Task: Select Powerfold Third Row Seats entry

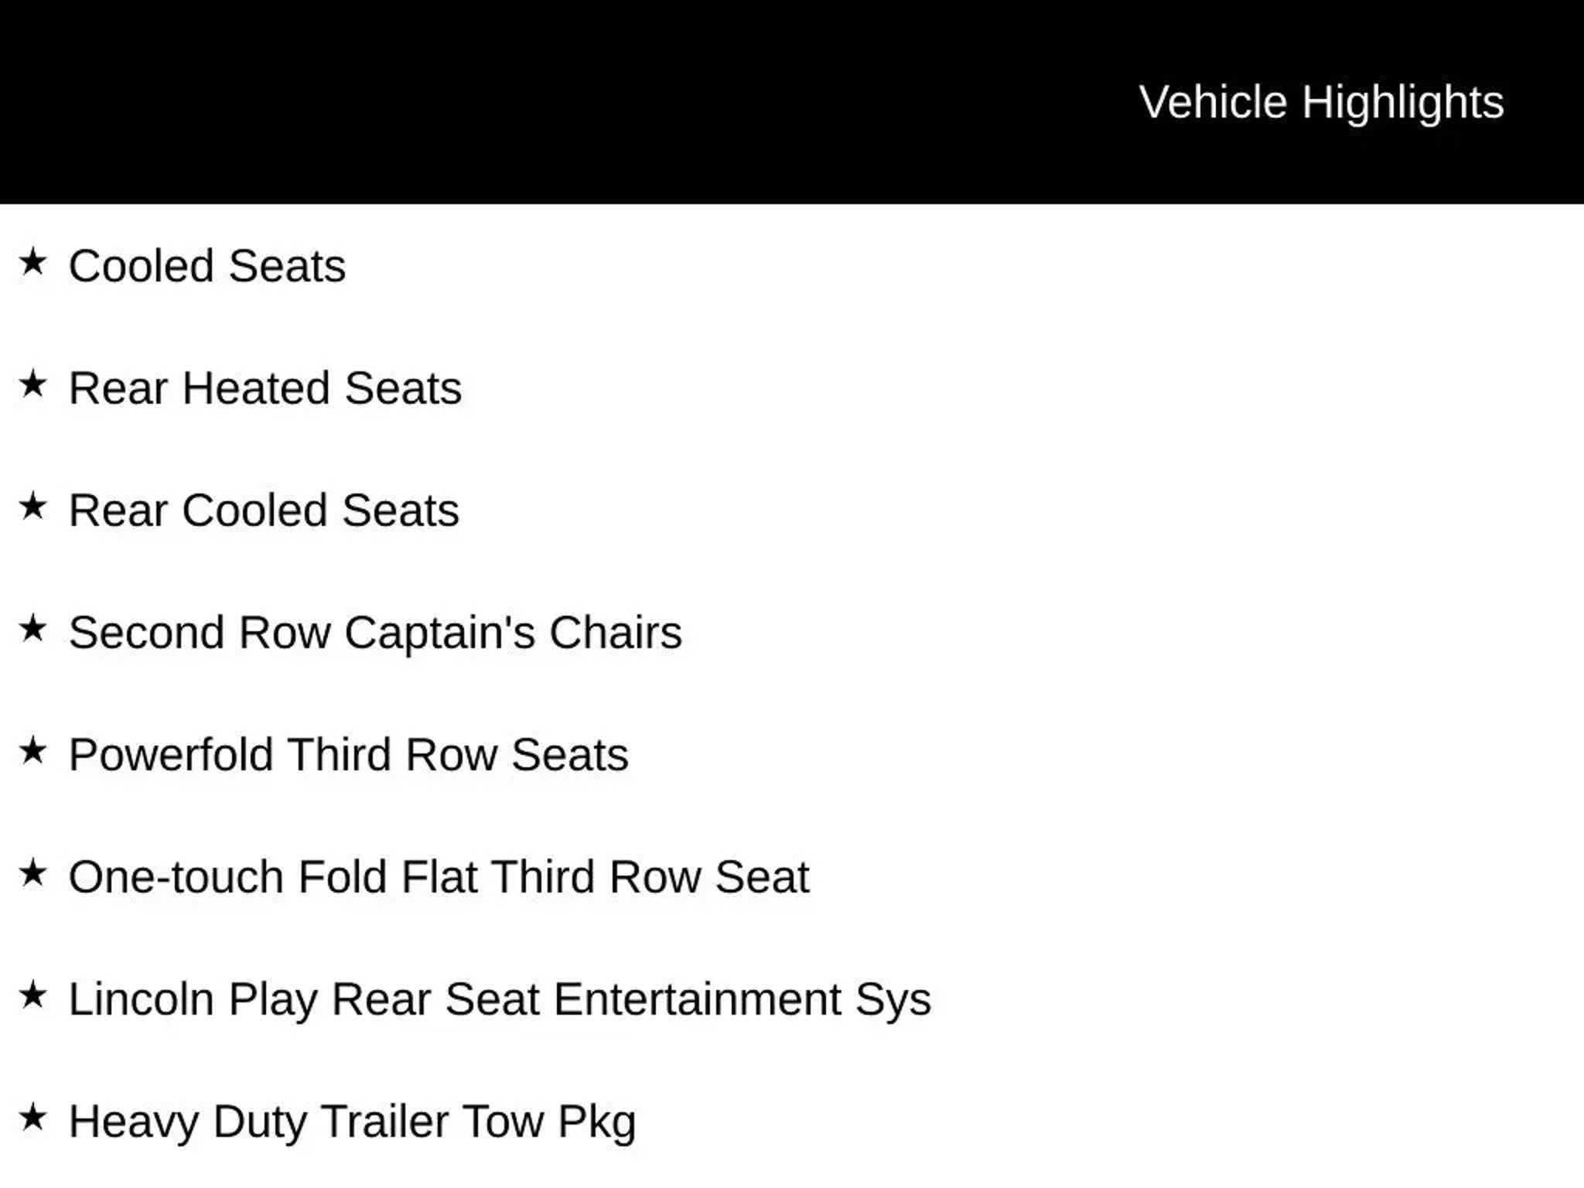Action: pos(348,755)
